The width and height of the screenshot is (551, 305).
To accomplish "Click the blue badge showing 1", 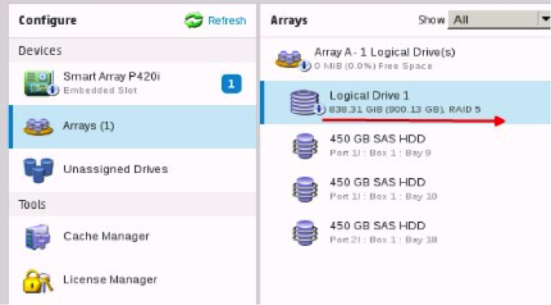I will click(x=231, y=84).
